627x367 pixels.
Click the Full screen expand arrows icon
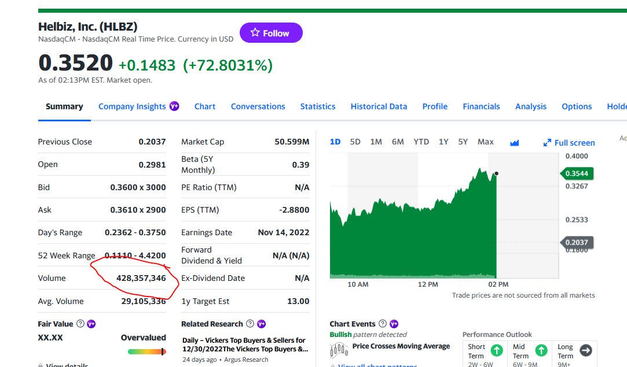(x=547, y=143)
